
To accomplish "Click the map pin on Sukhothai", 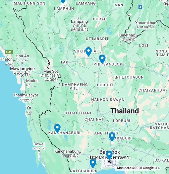I will click(89, 52).
